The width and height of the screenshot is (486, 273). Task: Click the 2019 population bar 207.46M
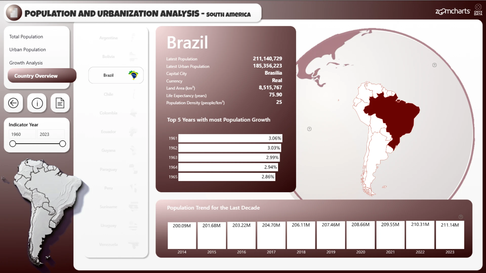331,235
